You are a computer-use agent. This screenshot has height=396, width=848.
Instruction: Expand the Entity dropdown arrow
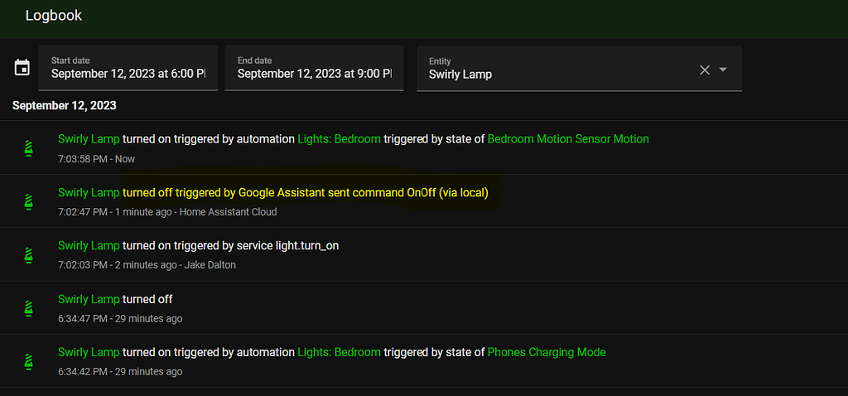(723, 70)
